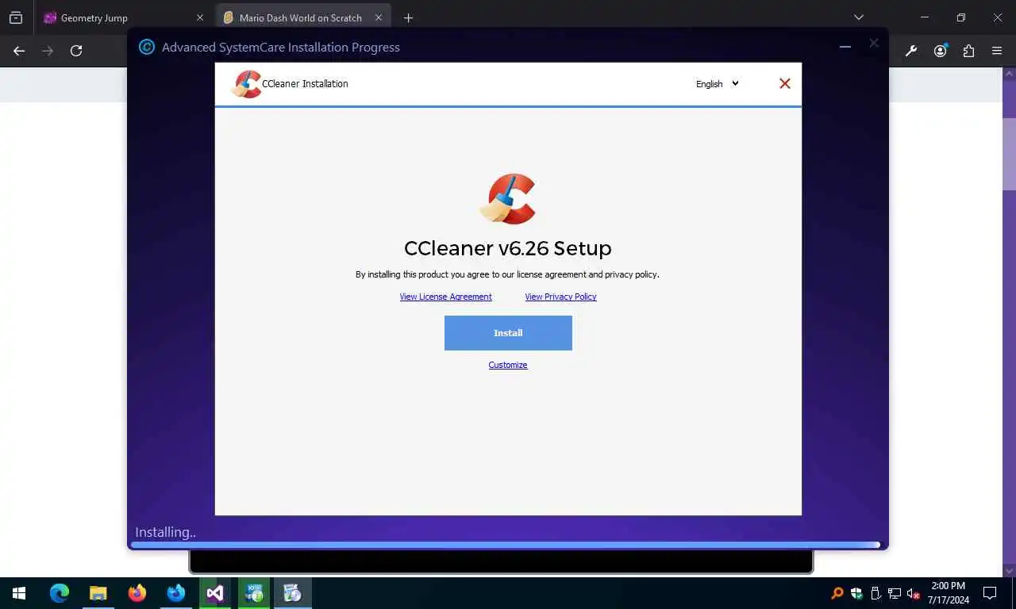This screenshot has height=609, width=1016.
Task: Open Firefox Developer Edition from taskbar
Action: (175, 593)
